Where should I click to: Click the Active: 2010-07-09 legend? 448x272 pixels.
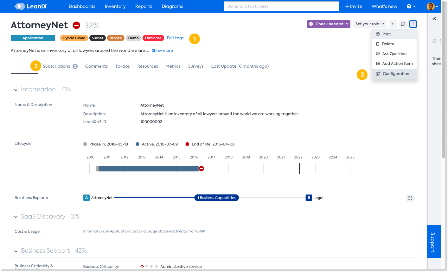pos(157,144)
